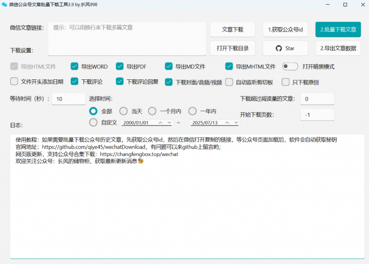Uncheck 下载评论 checkbox
Image resolution: width=369 pixels, height=264 pixels.
(74, 82)
